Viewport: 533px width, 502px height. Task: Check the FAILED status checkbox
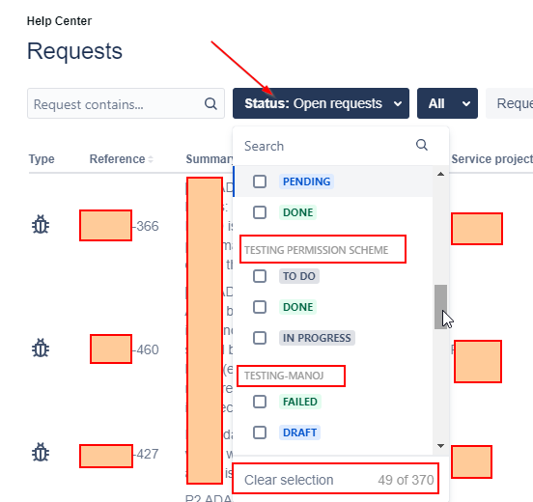260,402
